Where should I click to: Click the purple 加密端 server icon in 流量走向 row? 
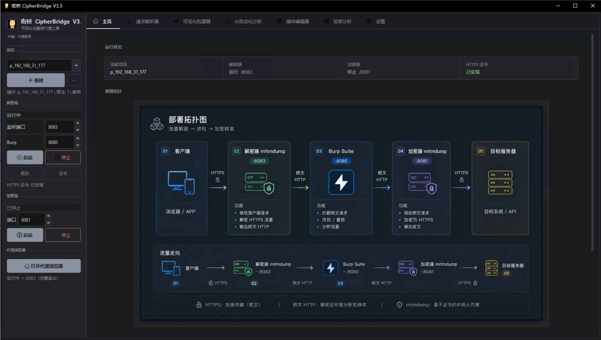[407, 268]
